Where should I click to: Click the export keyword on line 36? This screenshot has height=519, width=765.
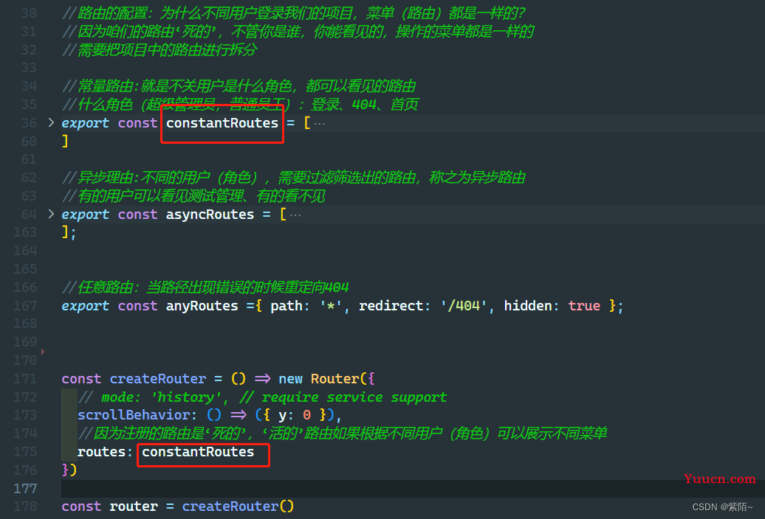click(x=86, y=123)
